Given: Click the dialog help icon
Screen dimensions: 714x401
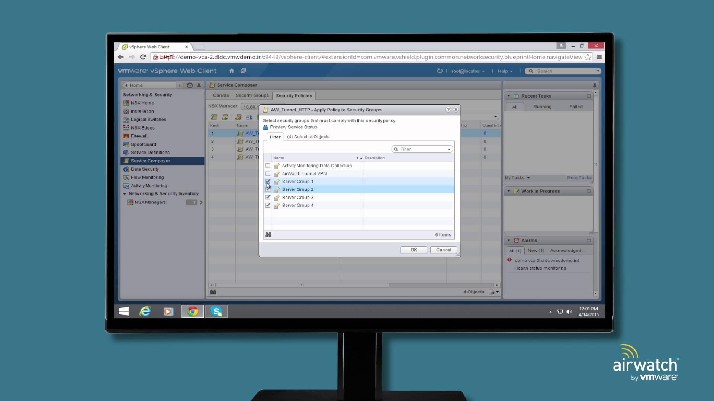Looking at the screenshot, I should click(x=448, y=110).
